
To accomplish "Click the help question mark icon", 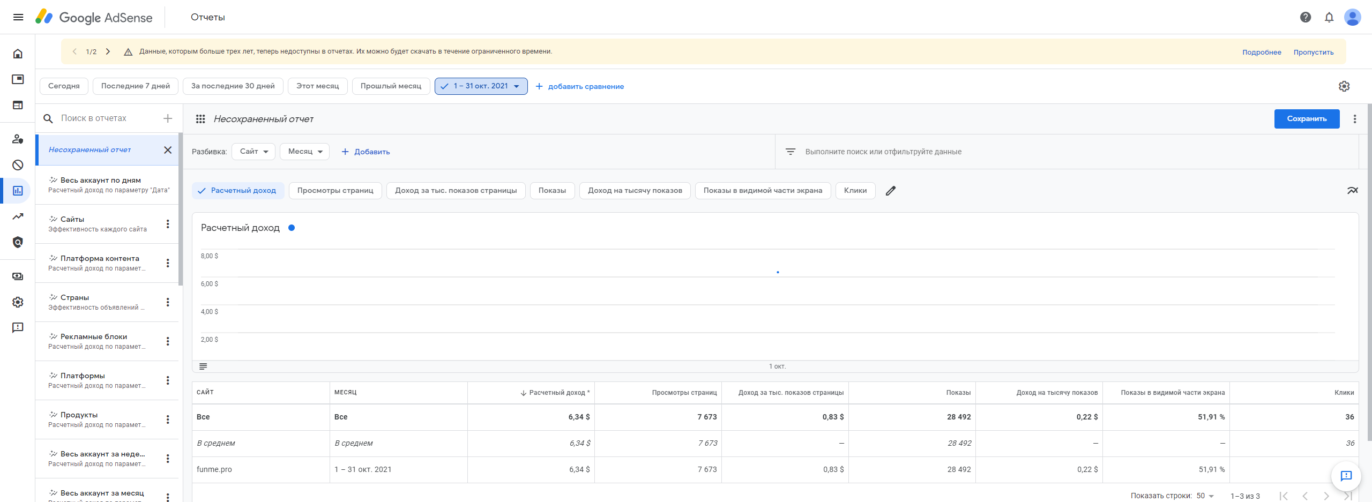I will point(1306,17).
